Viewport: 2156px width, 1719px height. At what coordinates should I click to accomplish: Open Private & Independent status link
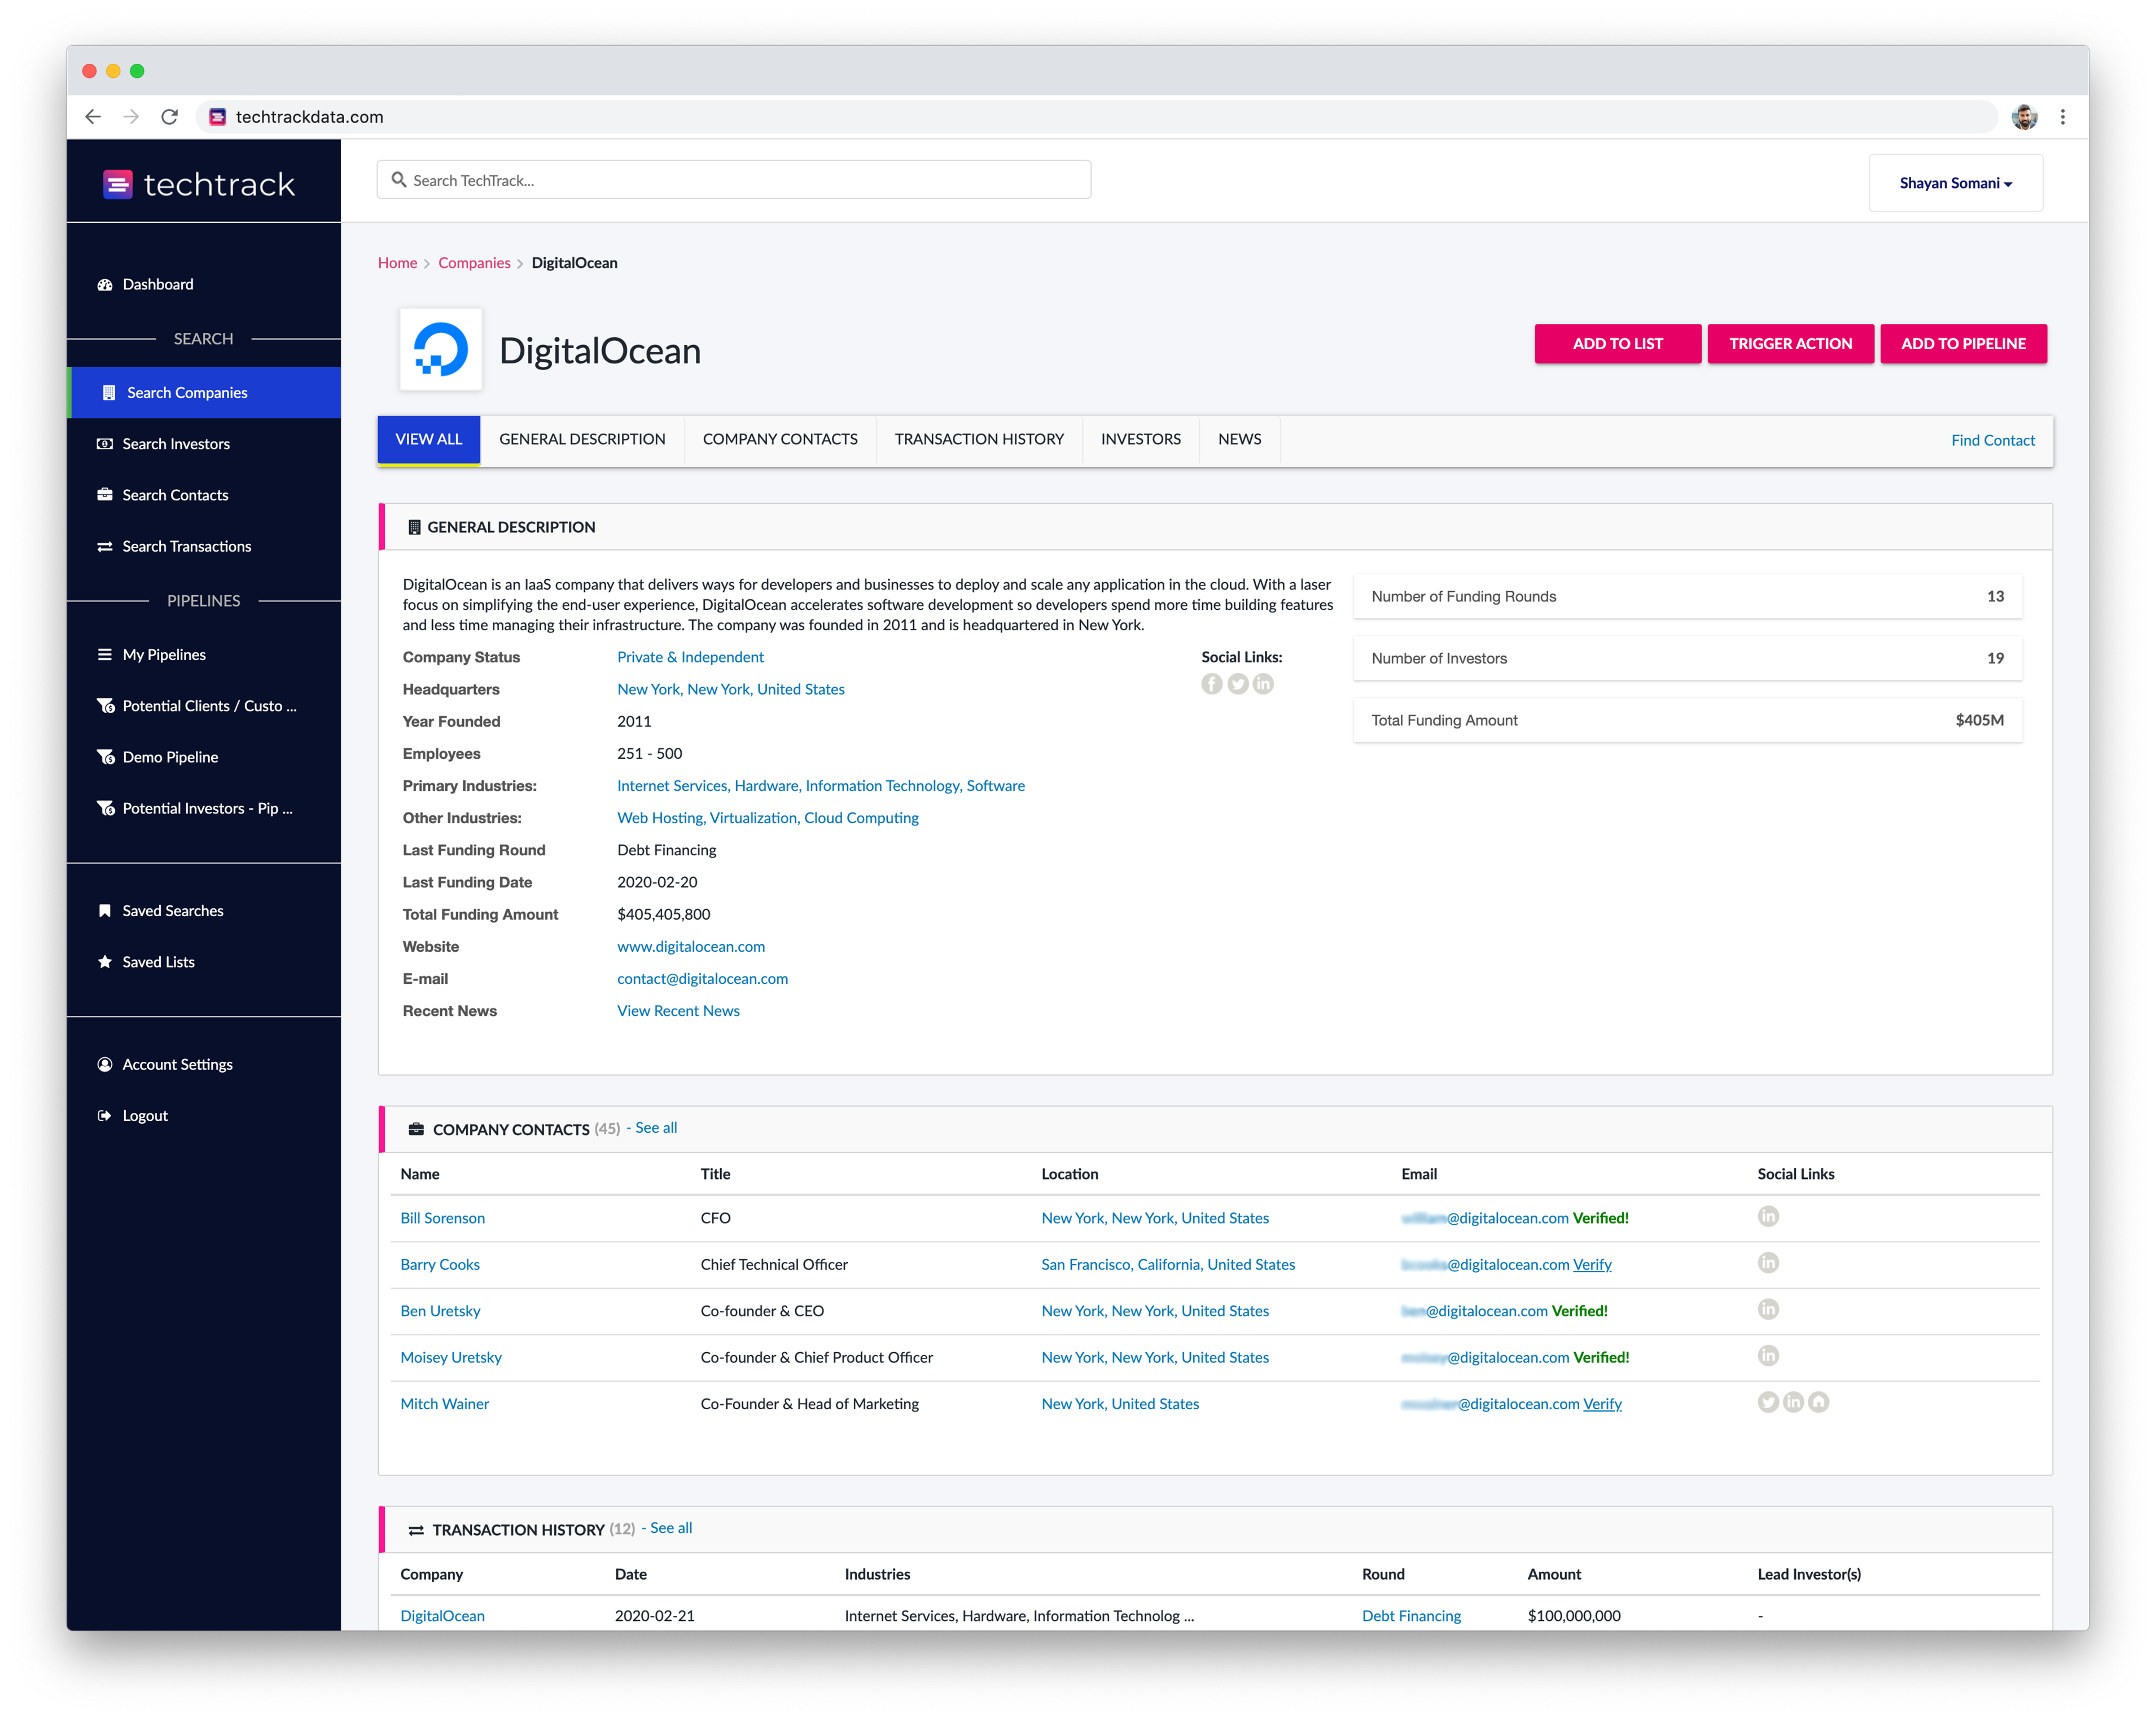tap(690, 658)
